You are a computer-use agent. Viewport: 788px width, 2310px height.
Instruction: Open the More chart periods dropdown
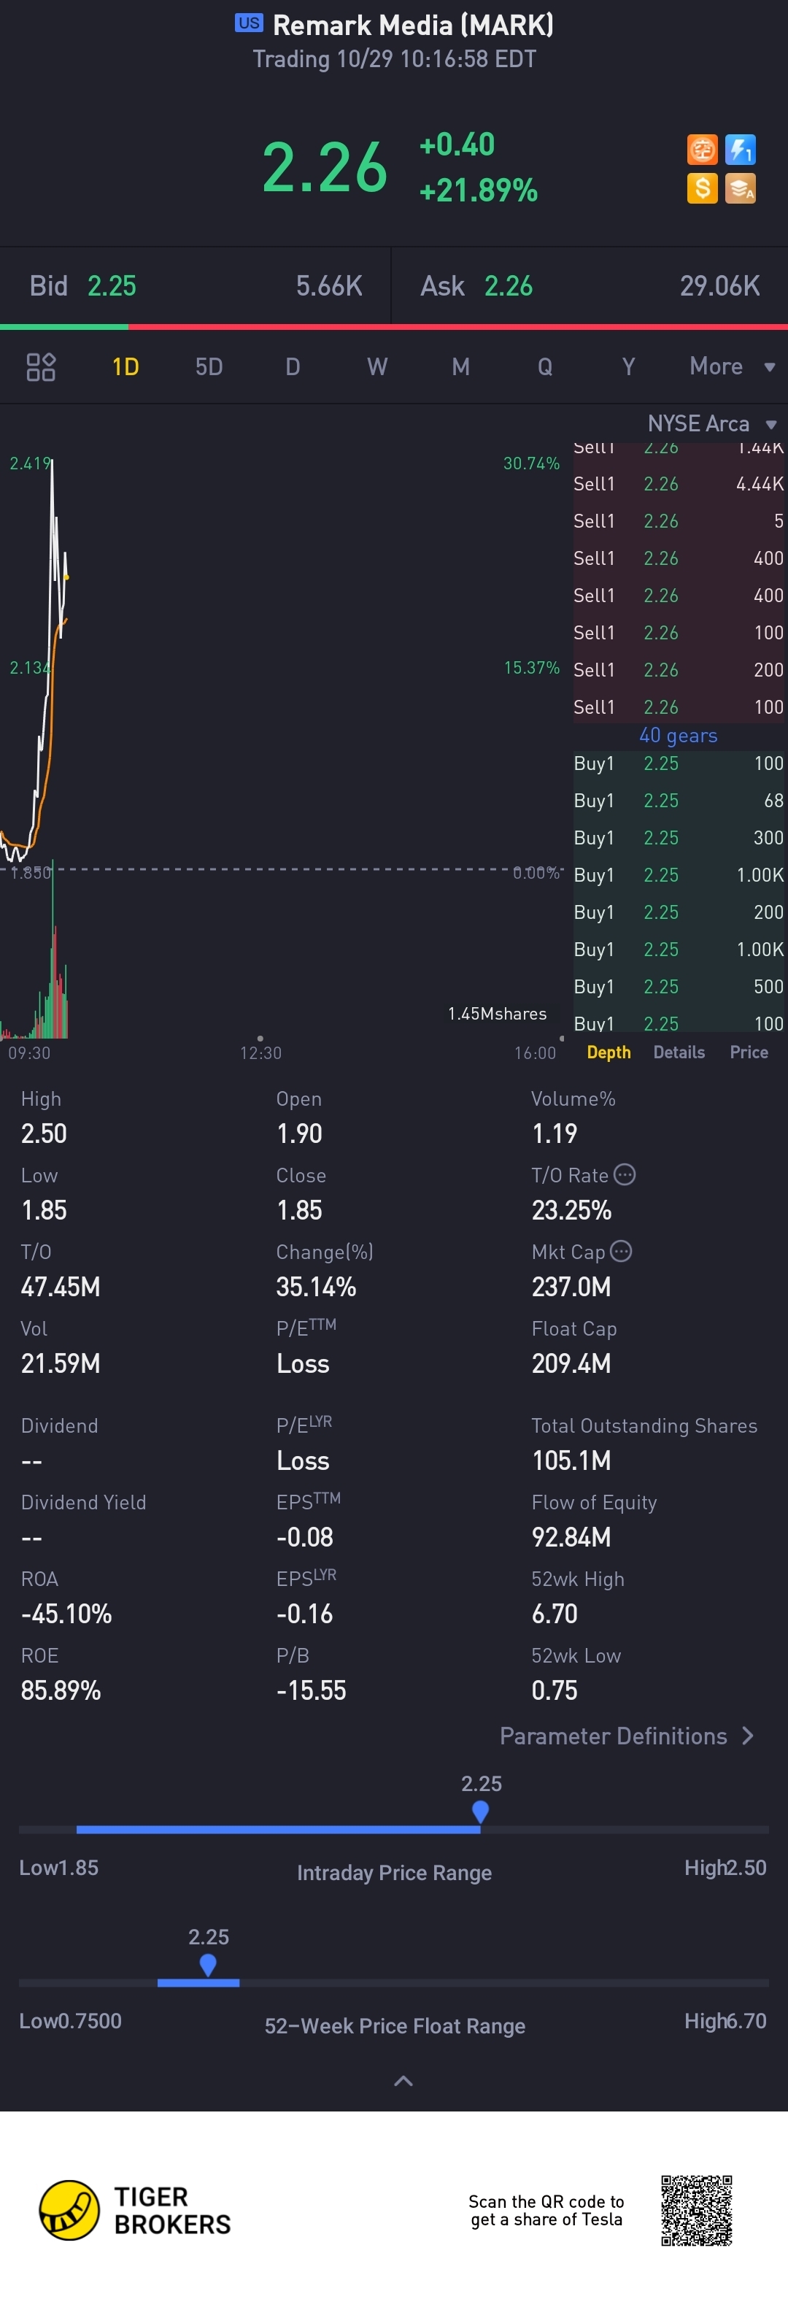point(732,367)
